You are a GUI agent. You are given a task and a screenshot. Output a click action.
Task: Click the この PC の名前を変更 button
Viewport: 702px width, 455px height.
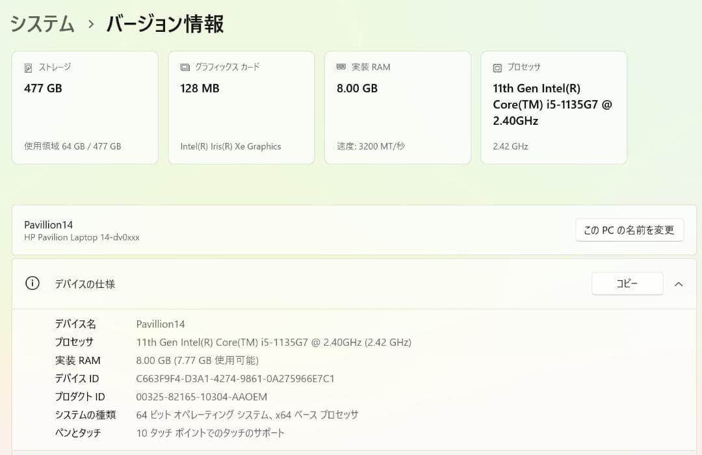click(629, 229)
